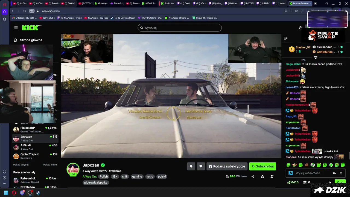Open the channel points shop icon
The image size is (350, 197).
(x=305, y=182)
